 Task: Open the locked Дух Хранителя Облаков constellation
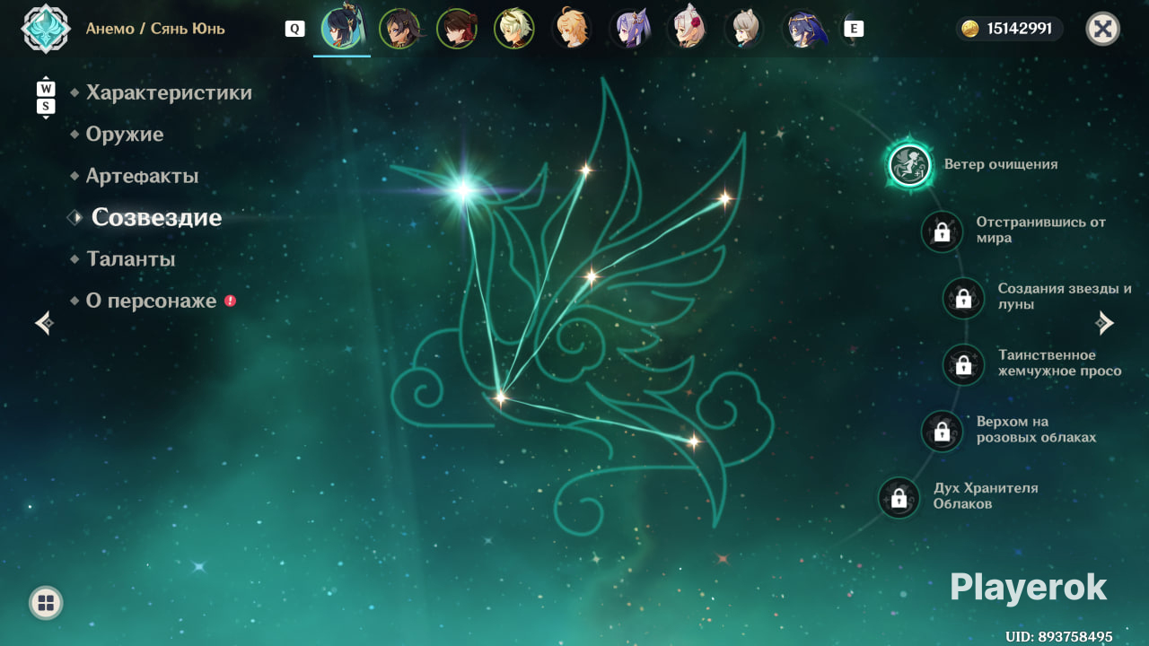(899, 497)
